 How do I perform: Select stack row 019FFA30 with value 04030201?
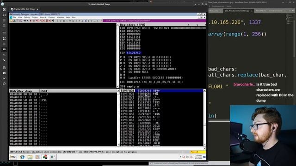161,91
